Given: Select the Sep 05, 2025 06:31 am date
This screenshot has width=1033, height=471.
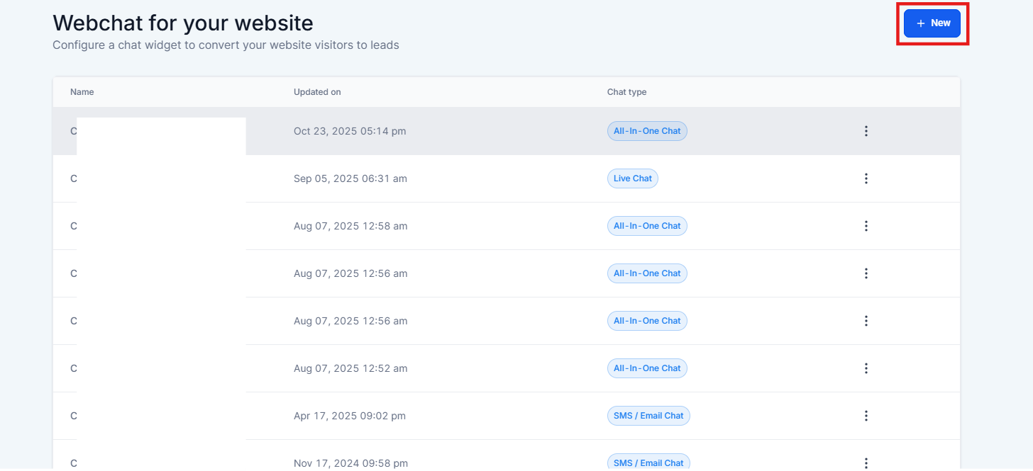Looking at the screenshot, I should [x=350, y=178].
